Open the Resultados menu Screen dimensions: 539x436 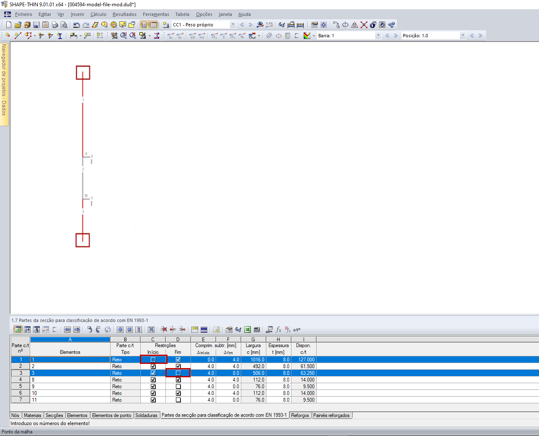124,14
